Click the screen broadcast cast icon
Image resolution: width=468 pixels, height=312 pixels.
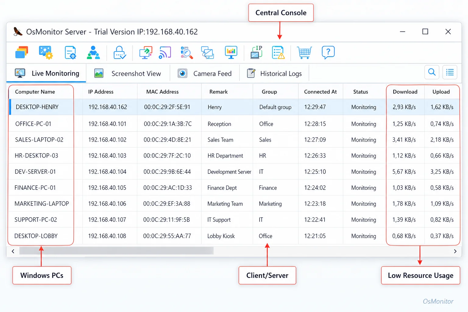pyautogui.click(x=165, y=52)
